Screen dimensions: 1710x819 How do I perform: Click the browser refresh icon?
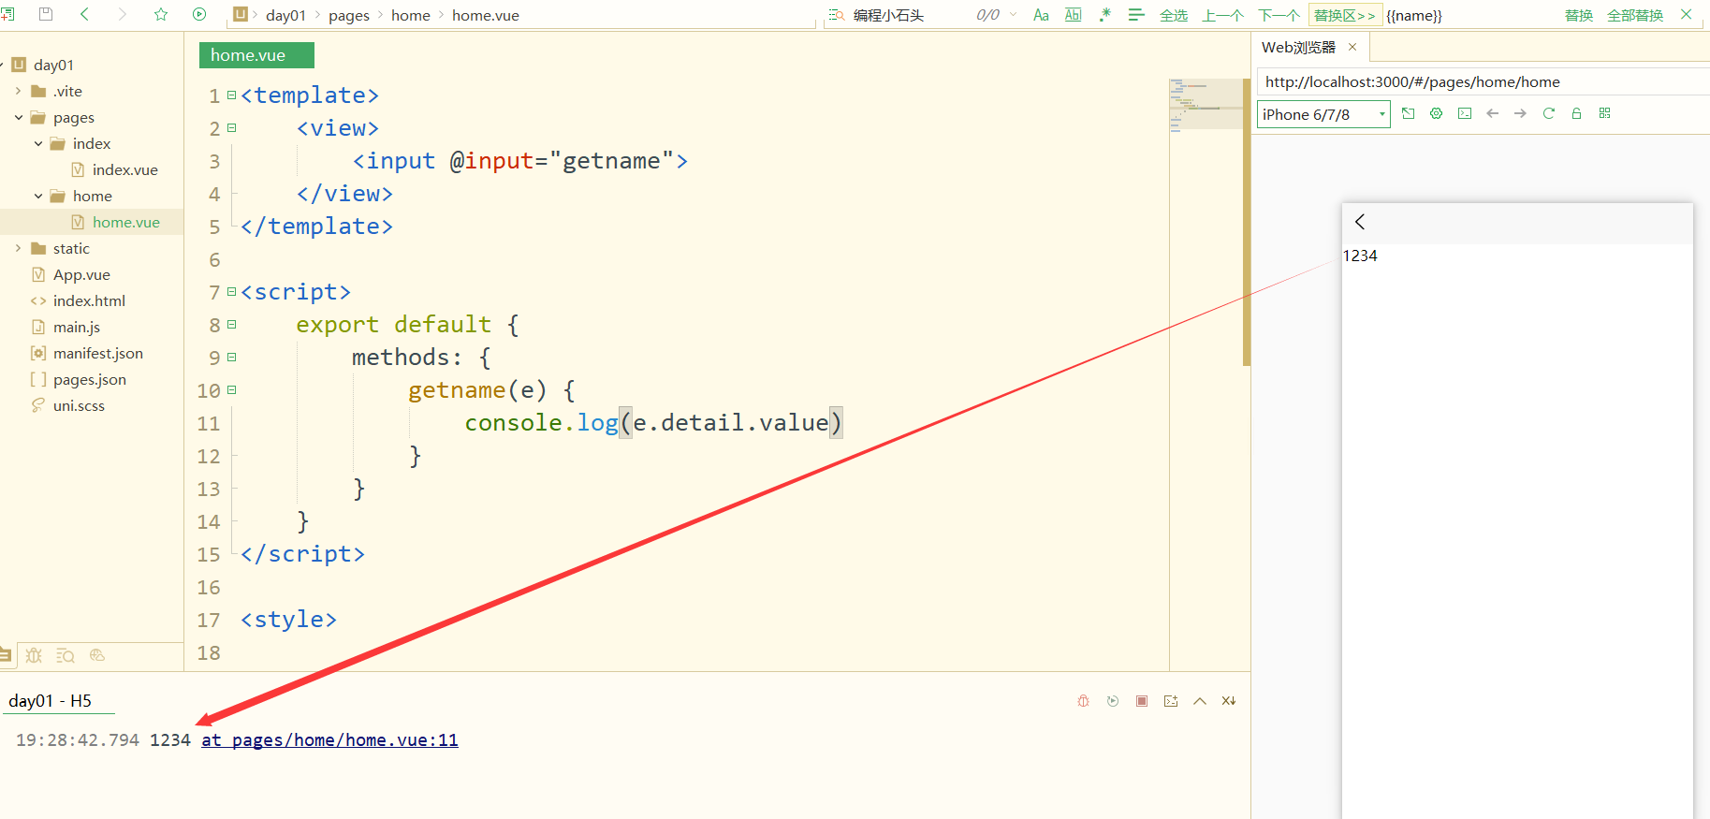[x=1549, y=113]
